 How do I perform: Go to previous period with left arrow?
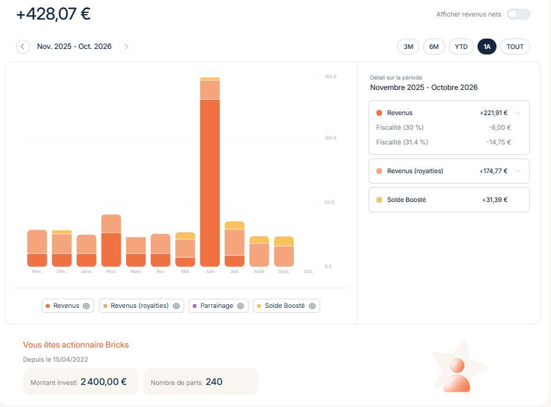coord(23,47)
